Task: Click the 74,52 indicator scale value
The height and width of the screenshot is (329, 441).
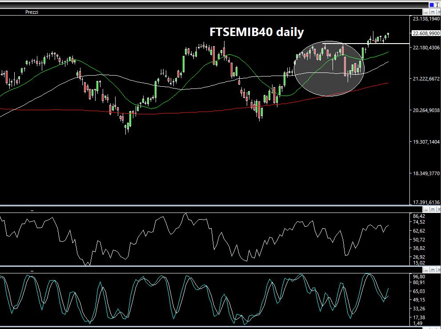Action: pos(419,222)
